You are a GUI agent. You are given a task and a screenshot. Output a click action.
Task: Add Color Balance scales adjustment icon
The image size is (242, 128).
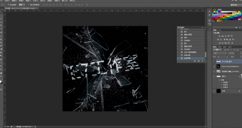pyautogui.click(x=221, y=40)
